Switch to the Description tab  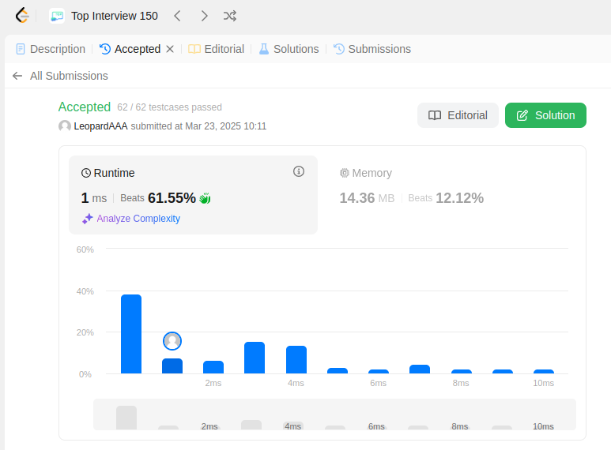[51, 49]
